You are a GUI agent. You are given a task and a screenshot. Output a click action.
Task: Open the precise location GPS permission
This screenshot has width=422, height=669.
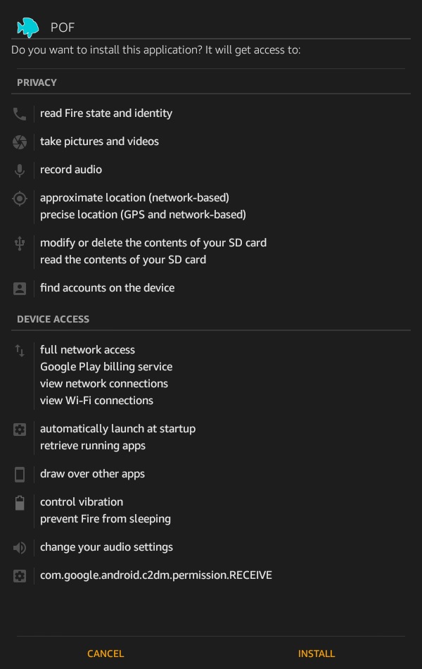[x=143, y=214]
